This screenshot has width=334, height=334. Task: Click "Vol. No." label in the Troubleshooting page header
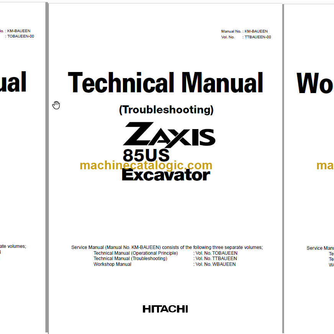(x=228, y=37)
